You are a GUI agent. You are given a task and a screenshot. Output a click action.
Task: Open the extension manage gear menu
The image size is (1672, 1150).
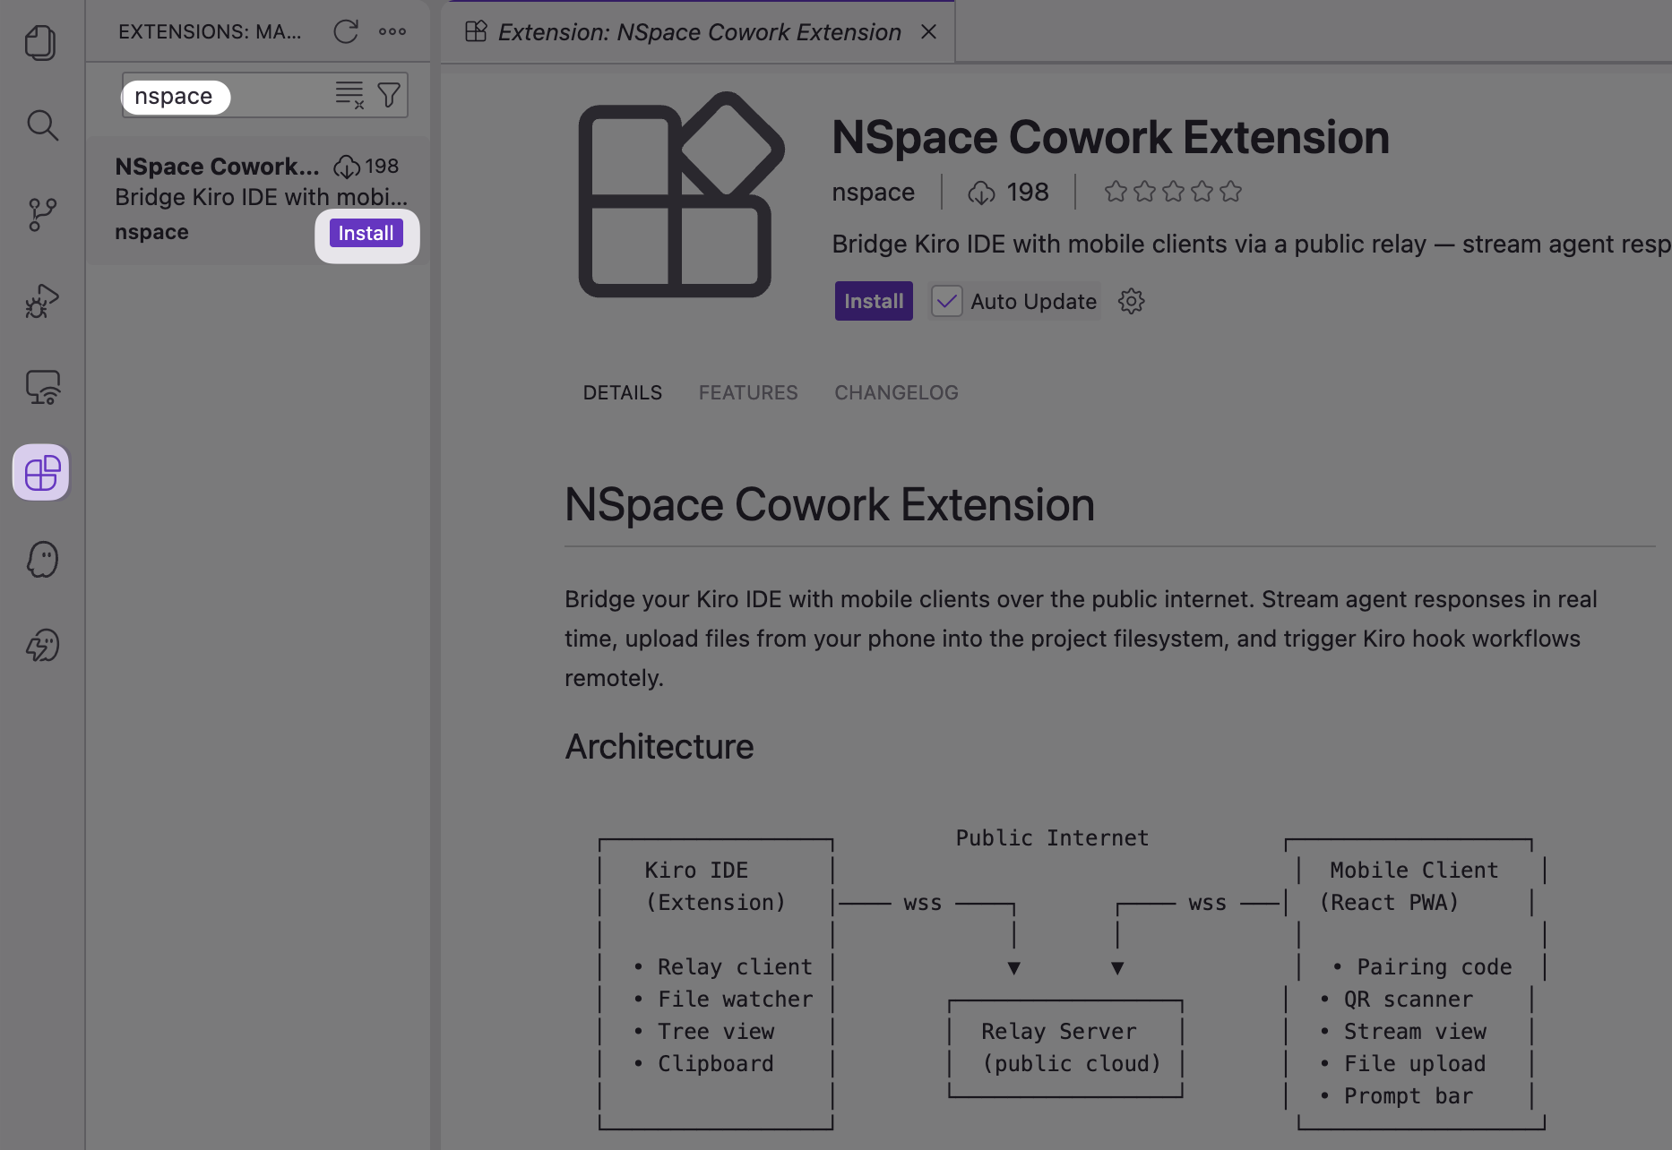(x=1131, y=301)
